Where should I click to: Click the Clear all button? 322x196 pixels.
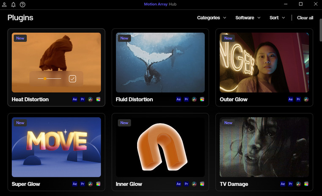pyautogui.click(x=305, y=18)
